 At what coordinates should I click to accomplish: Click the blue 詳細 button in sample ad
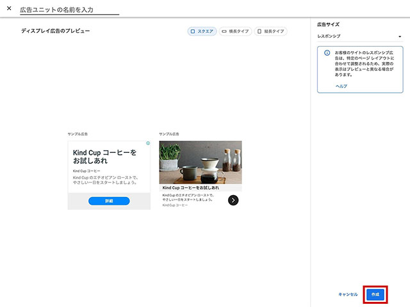(109, 201)
